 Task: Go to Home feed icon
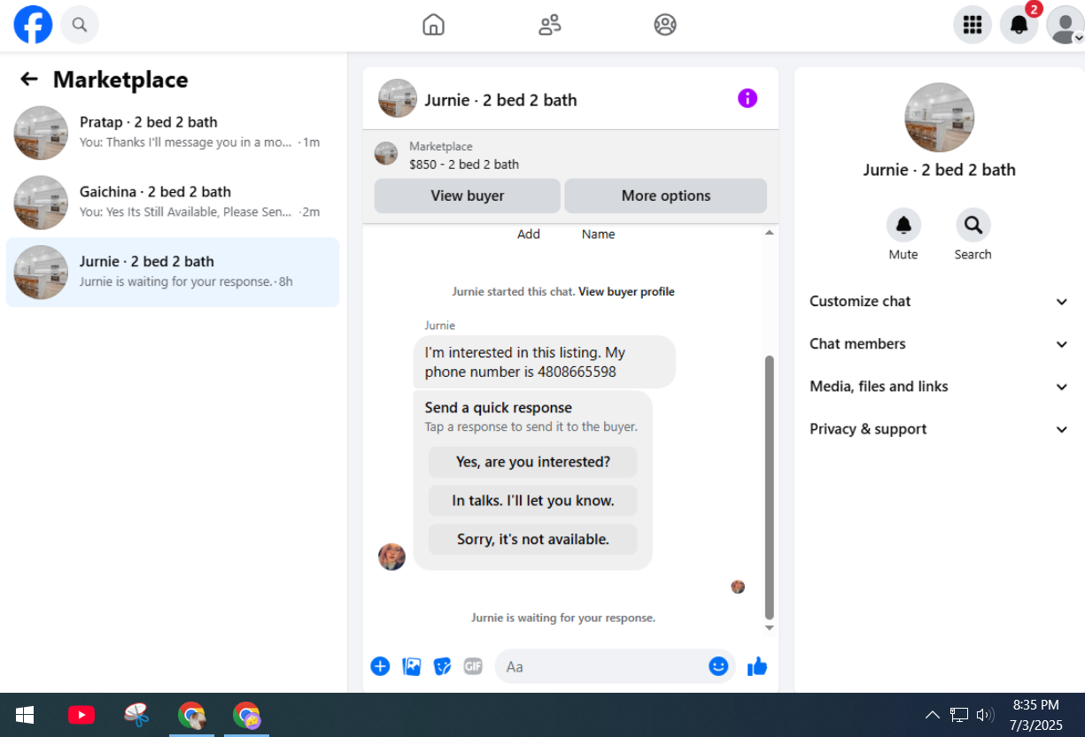click(433, 25)
